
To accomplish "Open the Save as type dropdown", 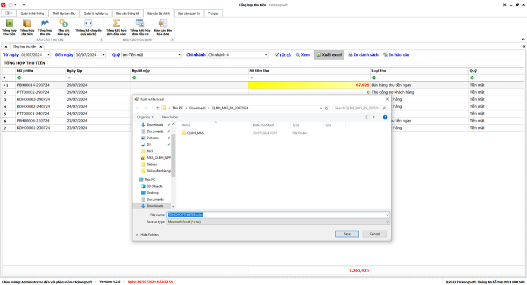I will pyautogui.click(x=387, y=222).
